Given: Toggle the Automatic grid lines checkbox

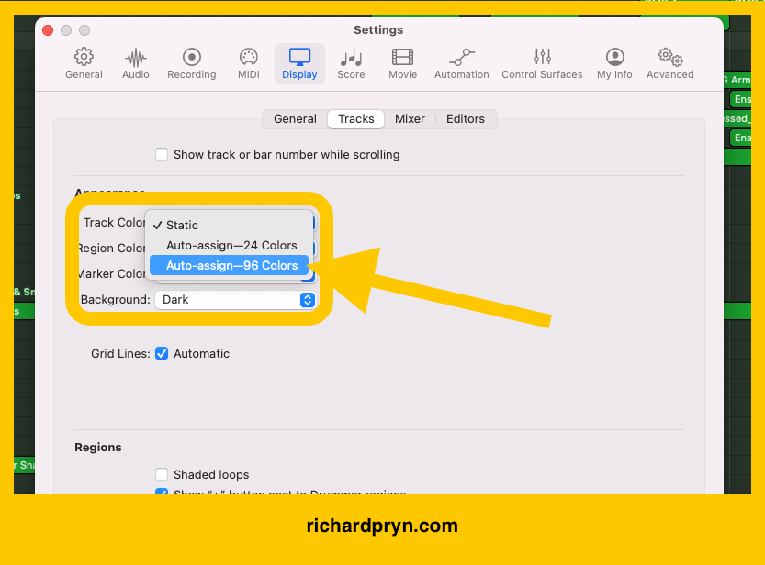Looking at the screenshot, I should point(162,354).
